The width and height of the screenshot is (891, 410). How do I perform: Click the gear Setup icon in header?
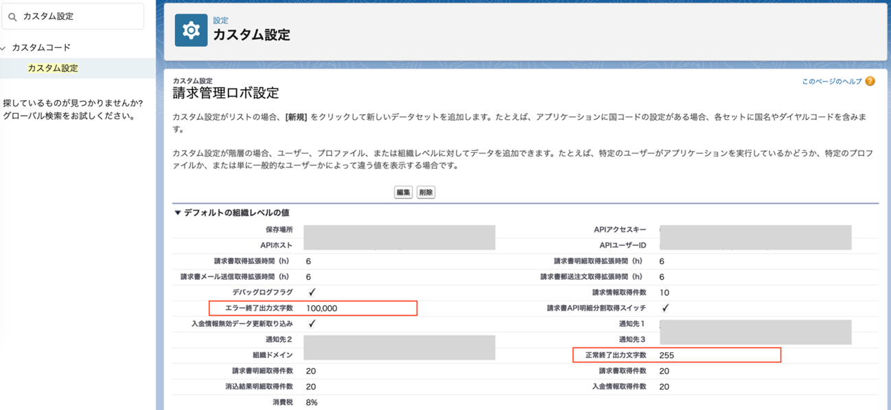[x=191, y=30]
